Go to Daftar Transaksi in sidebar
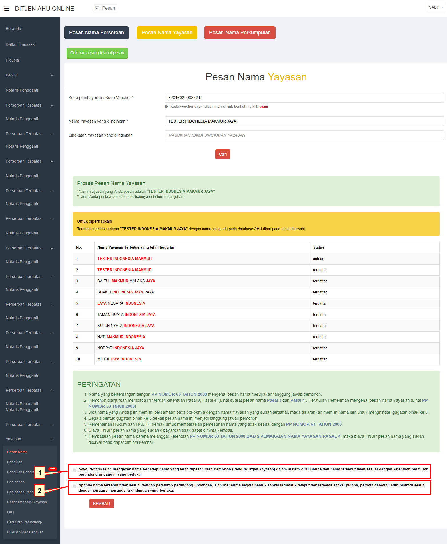 [x=21, y=44]
